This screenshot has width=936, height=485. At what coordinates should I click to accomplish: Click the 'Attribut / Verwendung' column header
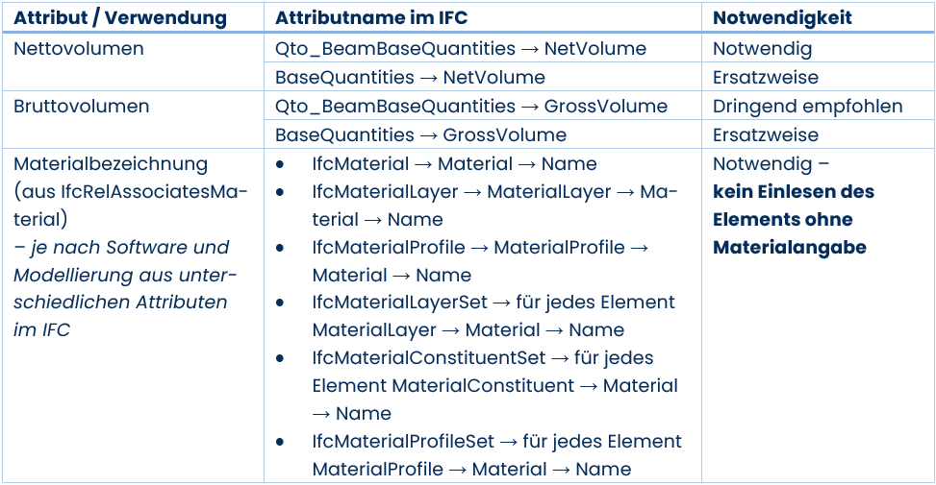coord(120,18)
